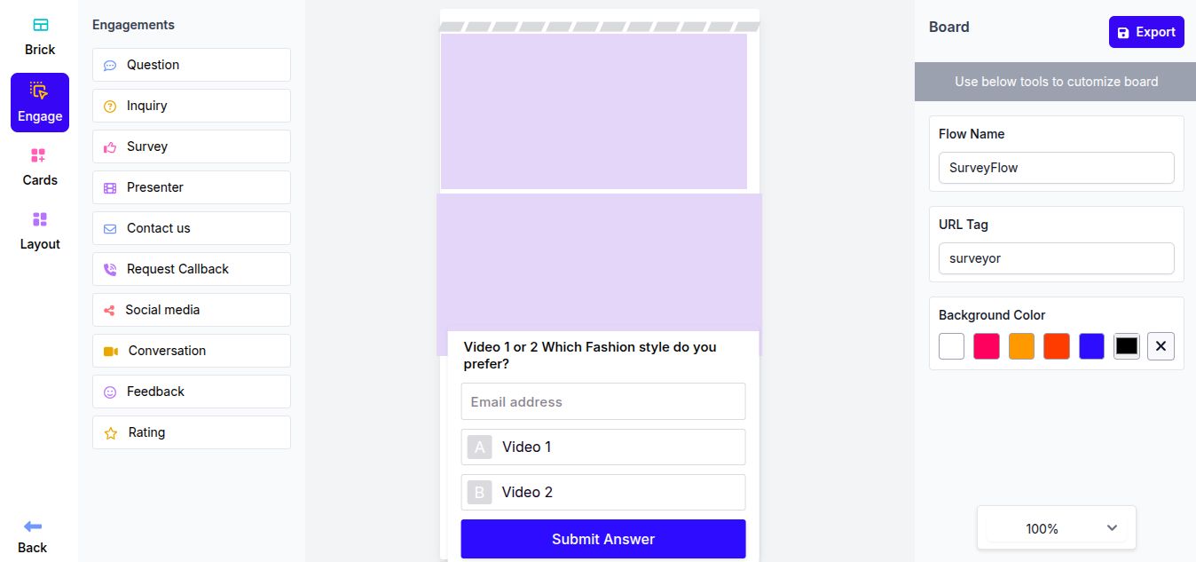
Task: Add the Request Callback engagement
Action: coord(192,269)
